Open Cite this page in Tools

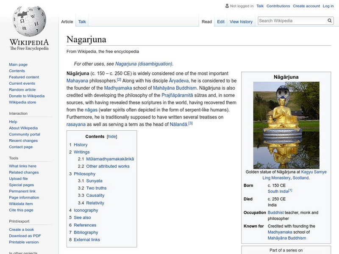21,210
